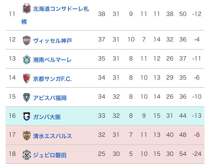Open the ヴィッセル神戸 team link
This screenshot has height=164, width=210.
(52, 41)
